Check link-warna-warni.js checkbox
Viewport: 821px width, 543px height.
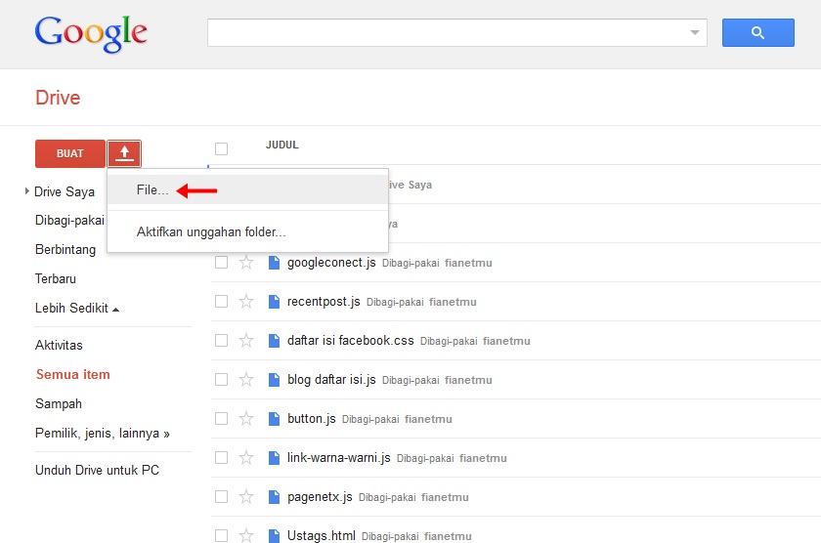click(x=222, y=458)
